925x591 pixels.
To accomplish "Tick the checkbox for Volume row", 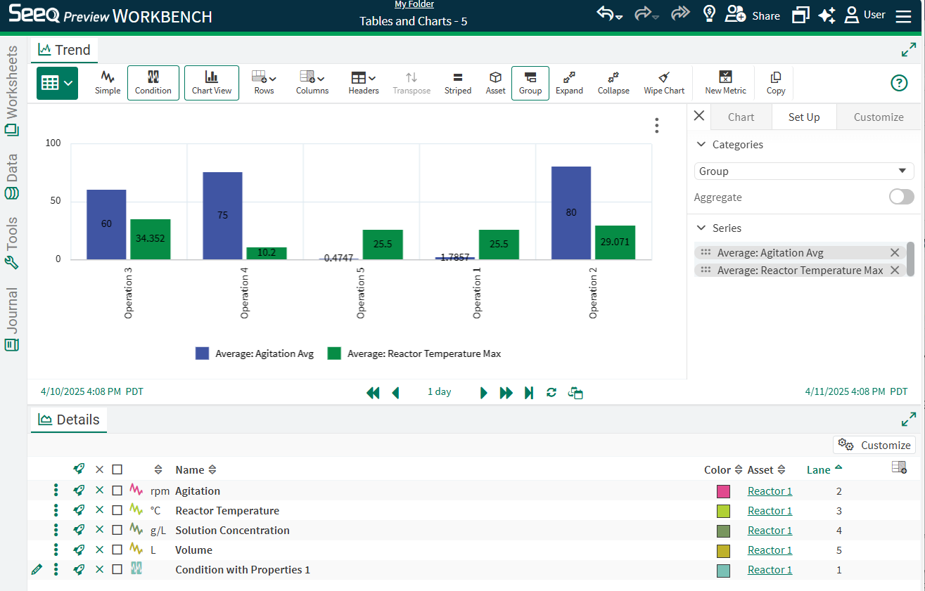I will click(117, 550).
